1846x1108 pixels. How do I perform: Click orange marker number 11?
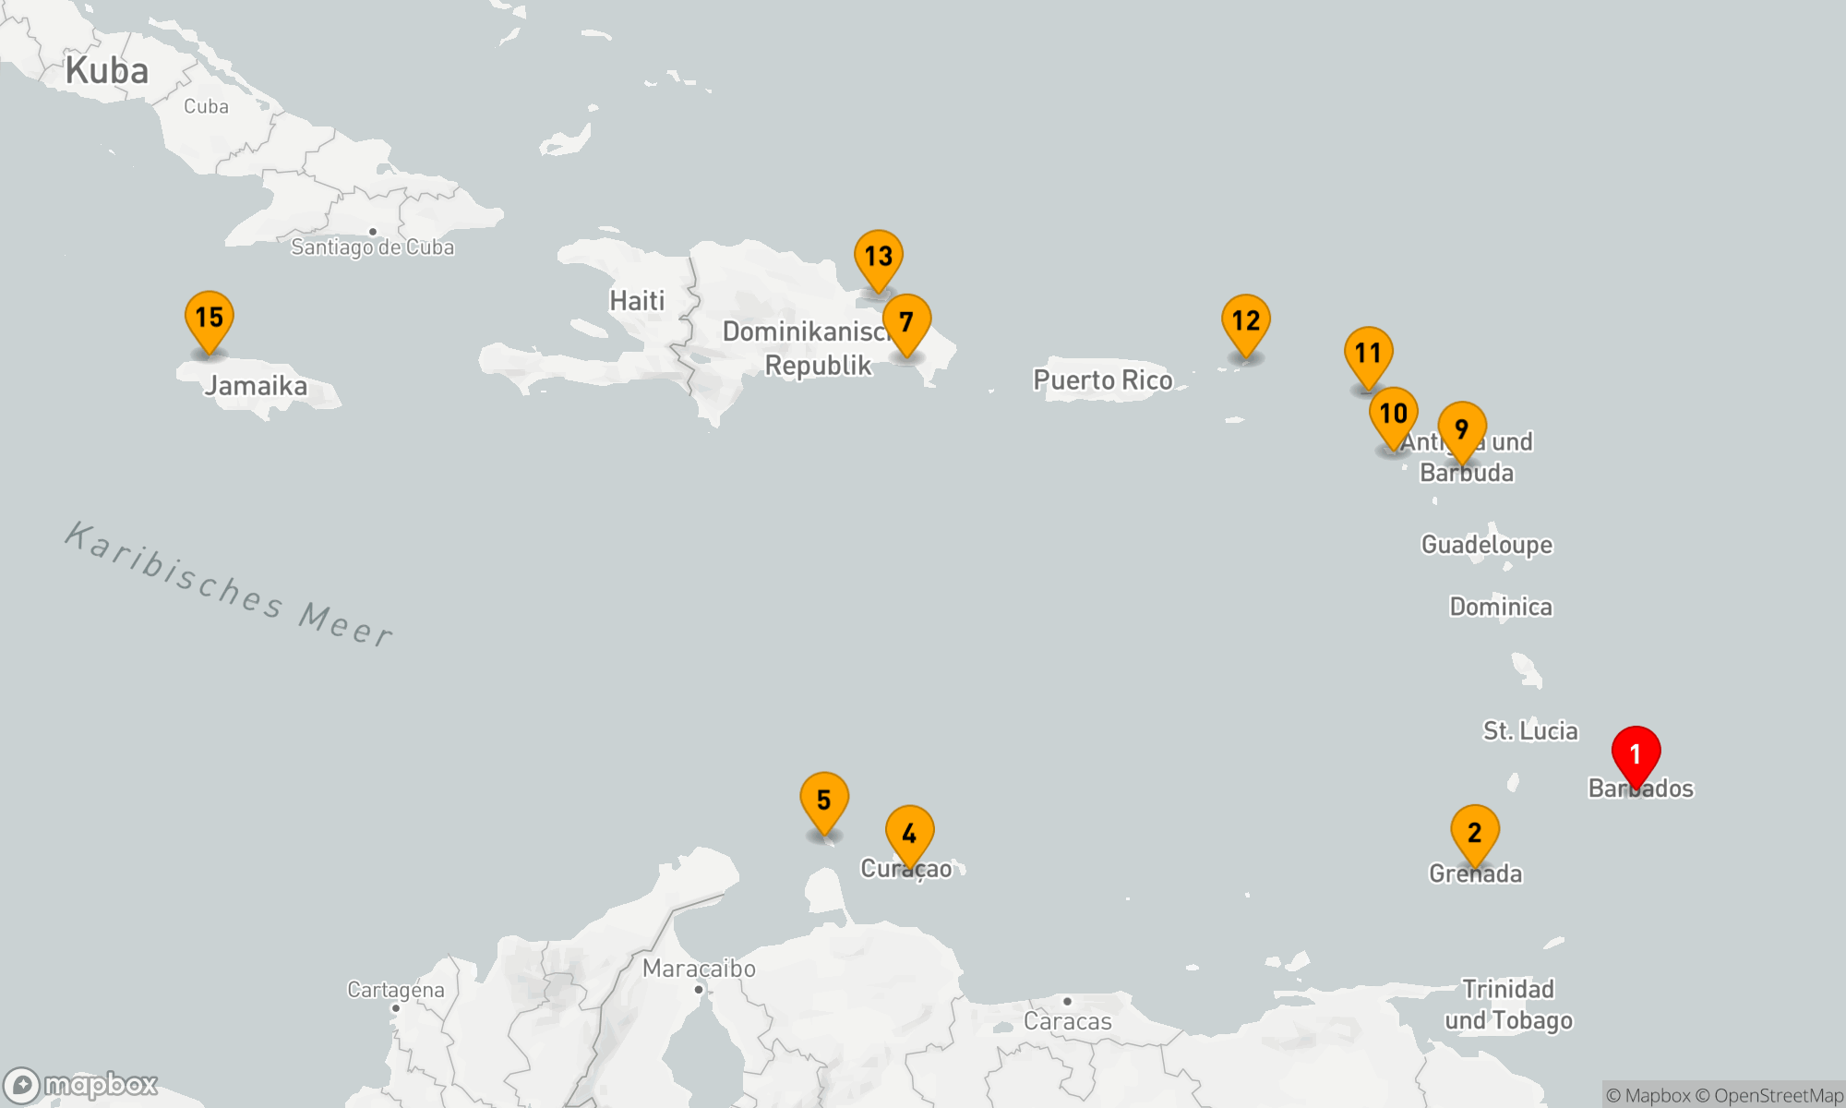click(x=1368, y=354)
